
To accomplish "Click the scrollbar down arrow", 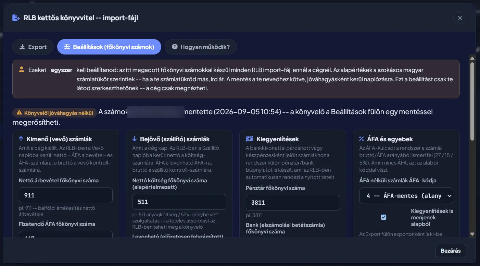I will (x=472, y=234).
